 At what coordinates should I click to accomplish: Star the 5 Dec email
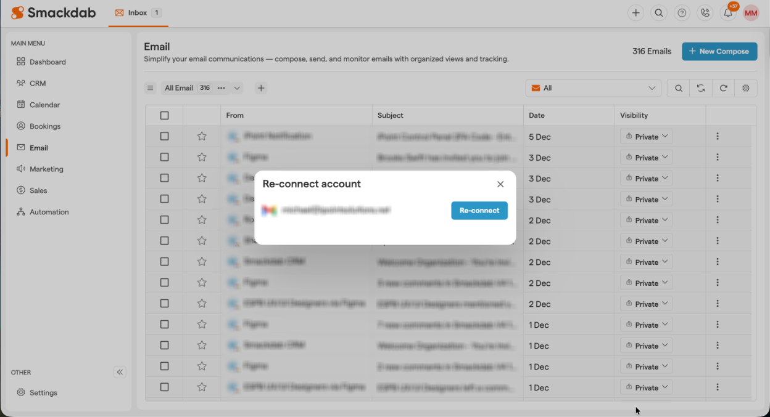[202, 136]
